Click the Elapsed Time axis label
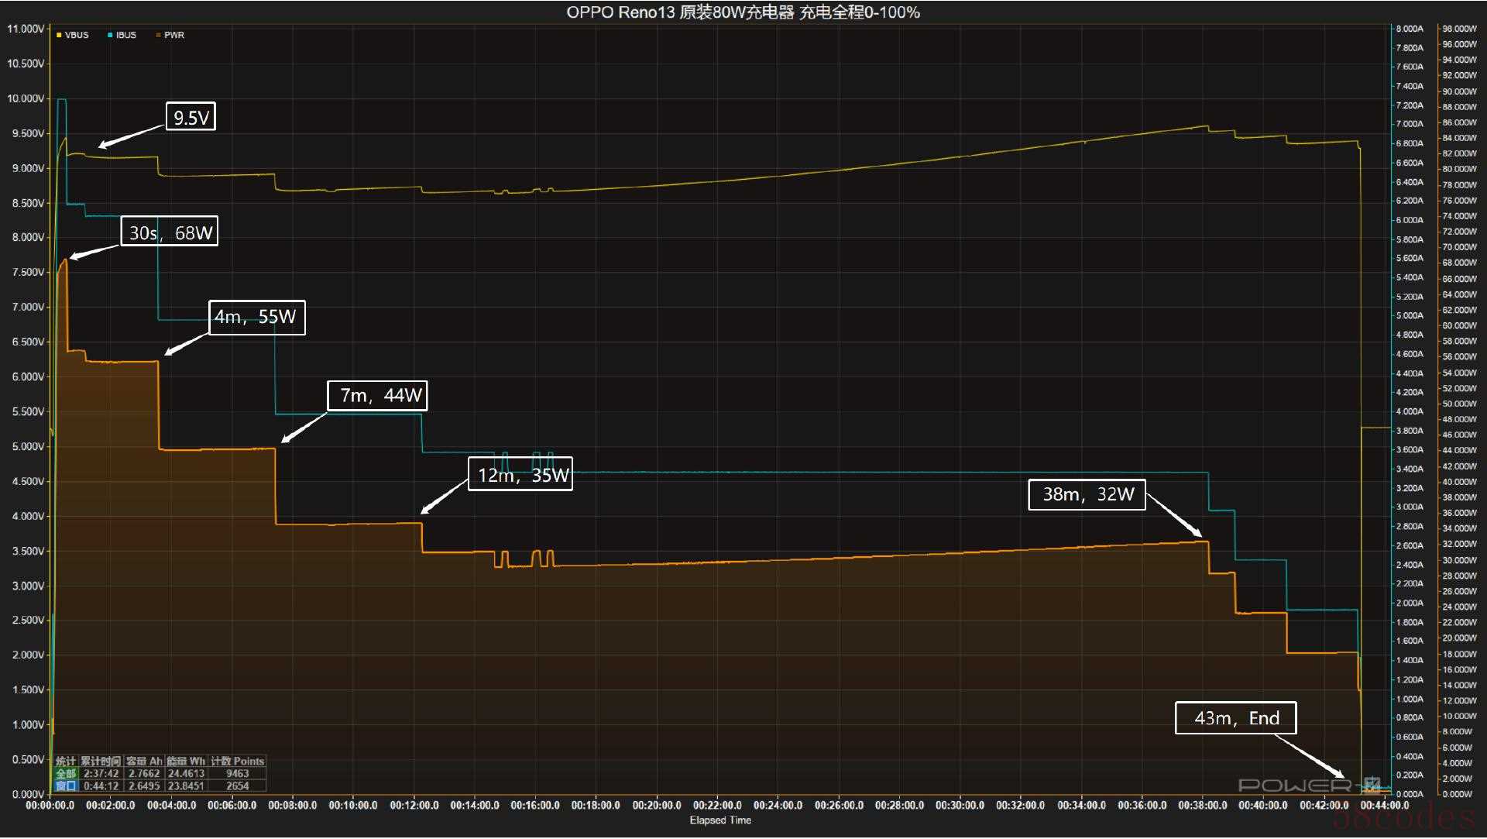Viewport: 1487px width, 839px height. tap(720, 820)
